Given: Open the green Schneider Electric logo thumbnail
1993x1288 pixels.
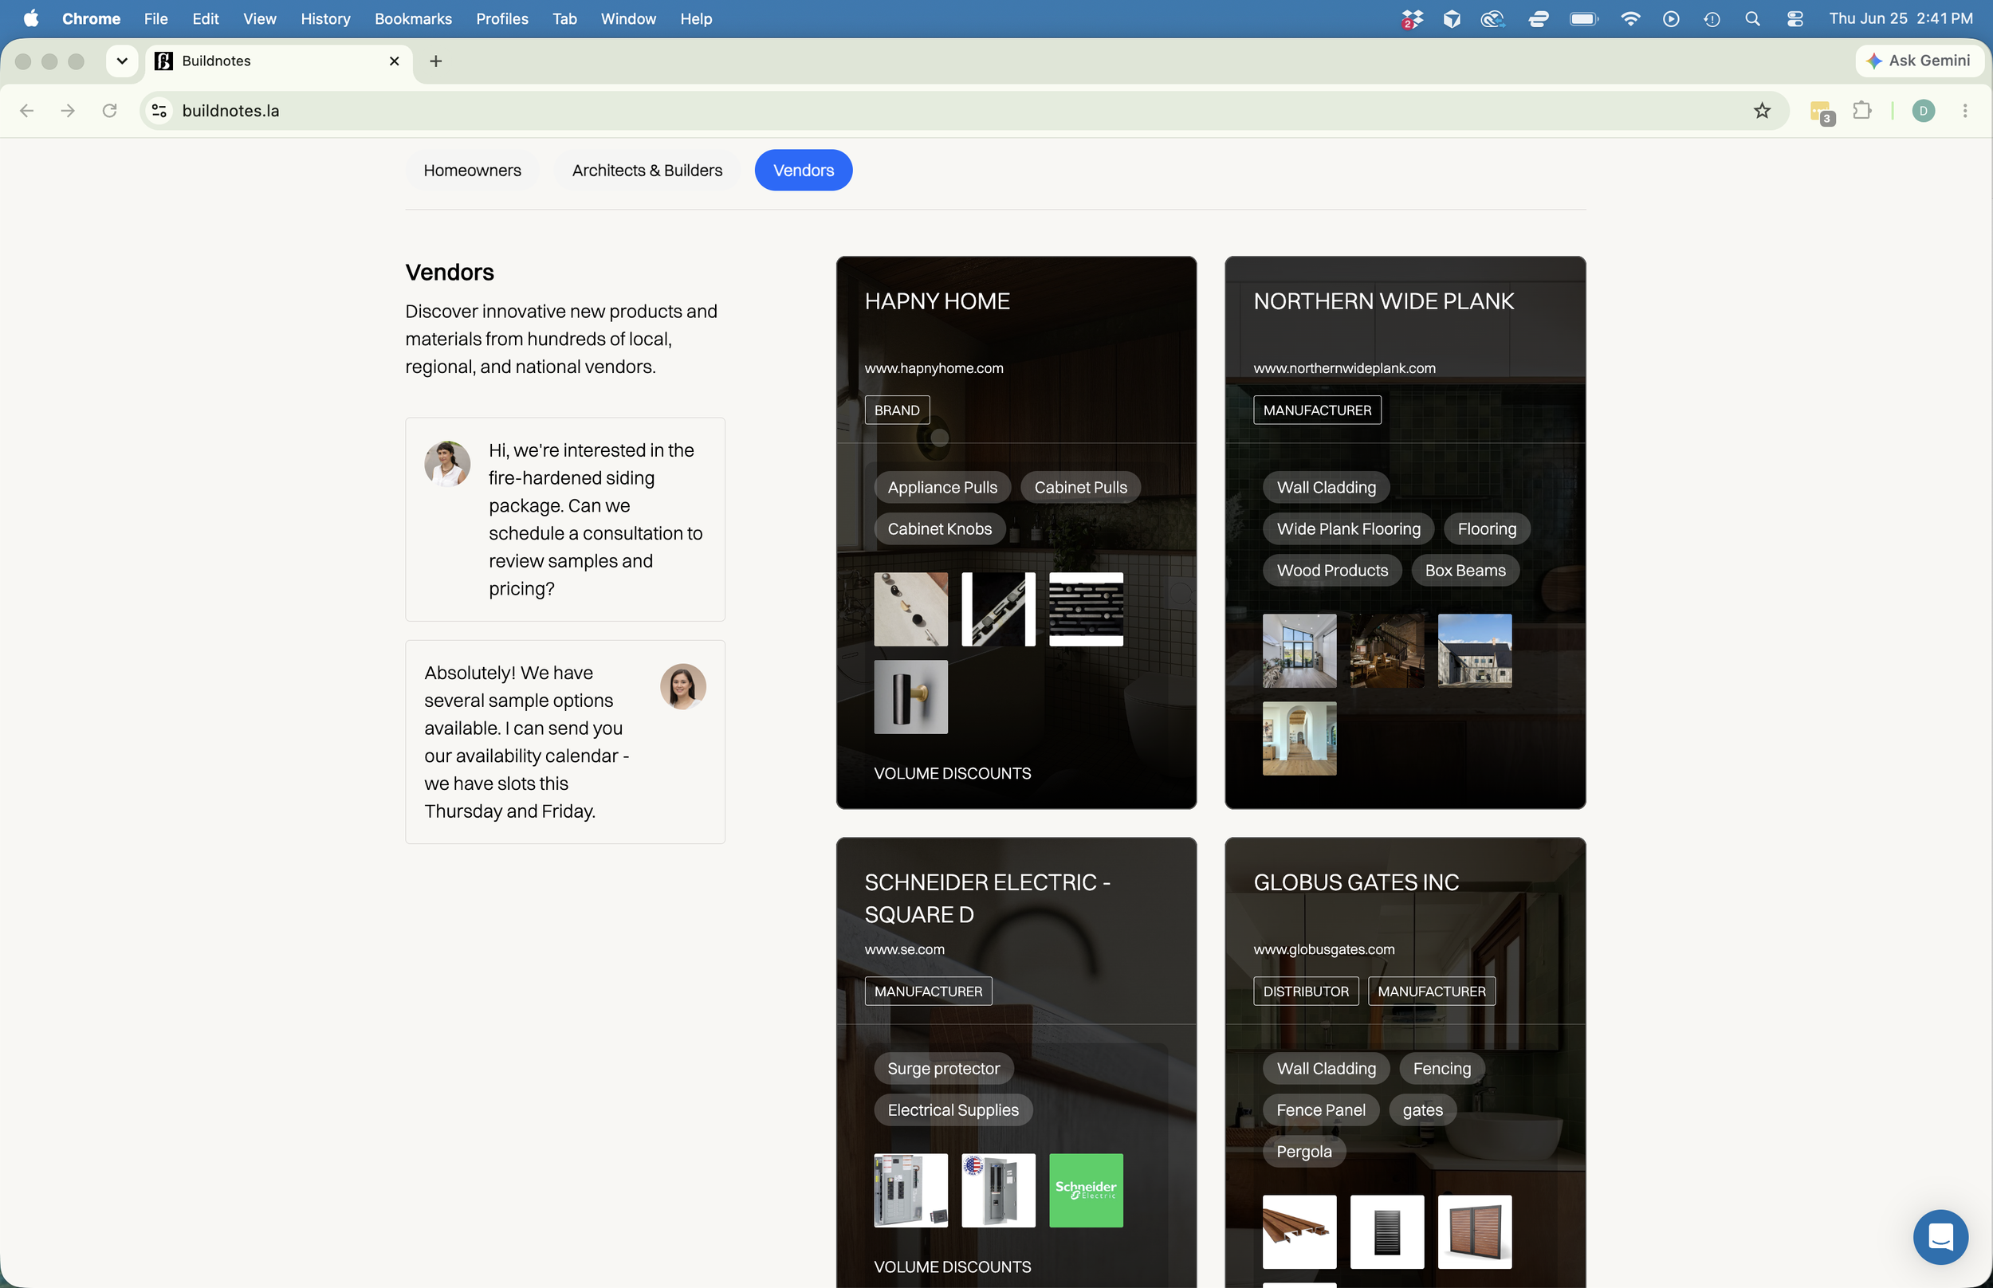Looking at the screenshot, I should tap(1086, 1190).
